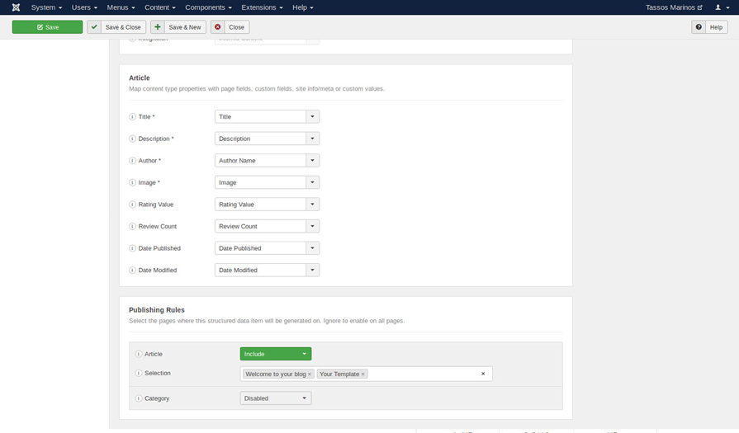
Task: Remove the 'Welcome to your blog' tag
Action: pyautogui.click(x=310, y=374)
